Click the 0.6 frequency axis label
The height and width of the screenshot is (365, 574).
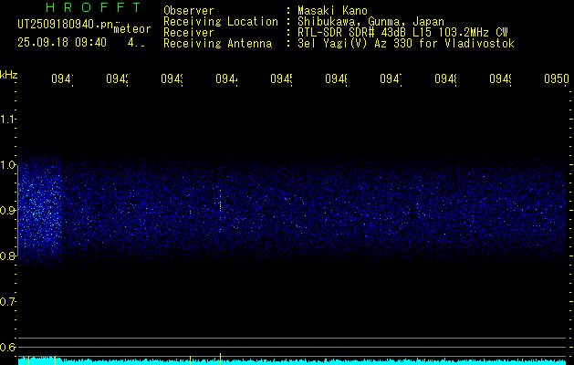click(8, 348)
